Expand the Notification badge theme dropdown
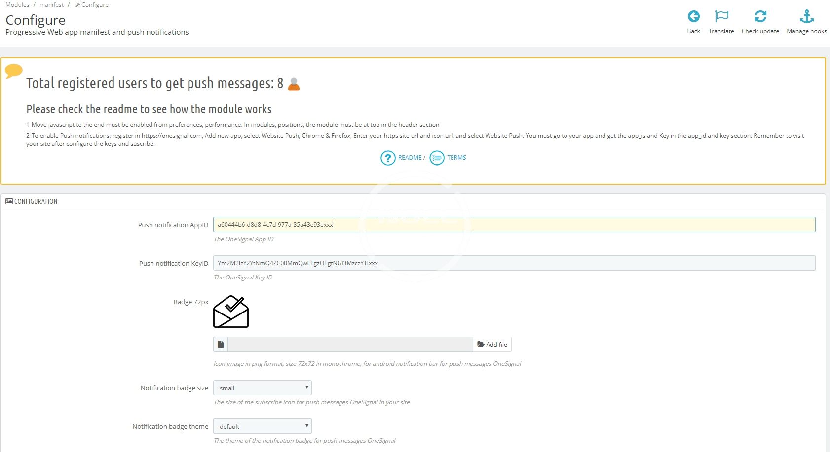The image size is (830, 452). pos(262,426)
